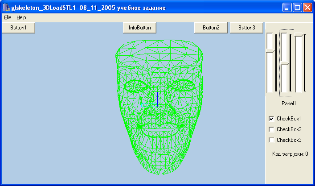This screenshot has width=315, height=186.
Task: Close the glskeleton window
Action: click(x=307, y=8)
